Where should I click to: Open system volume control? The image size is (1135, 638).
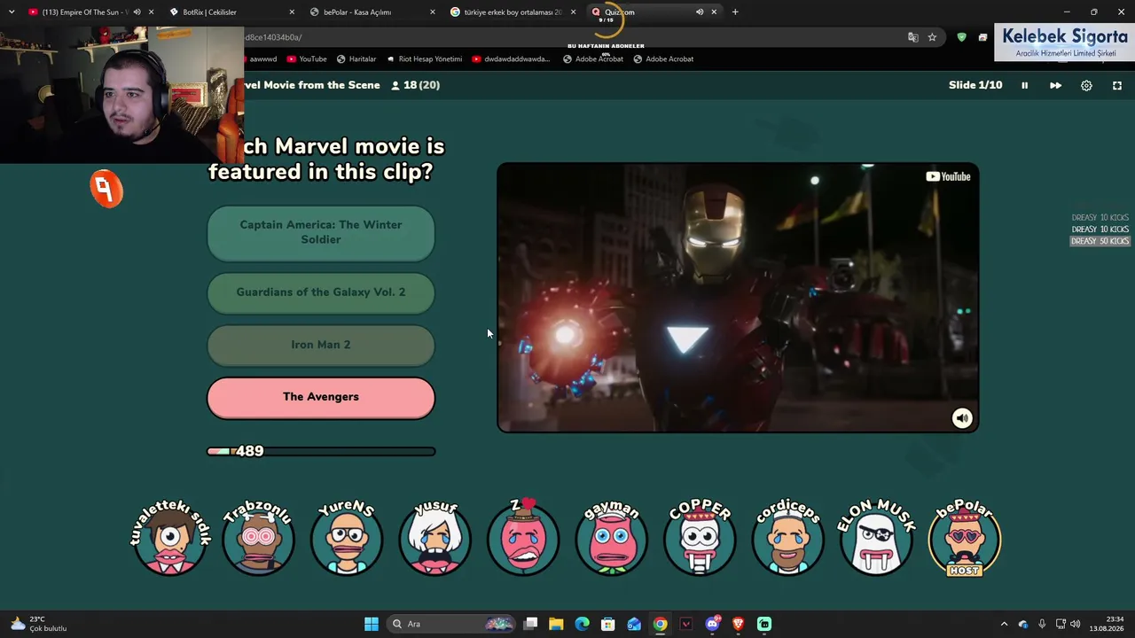click(x=1076, y=624)
